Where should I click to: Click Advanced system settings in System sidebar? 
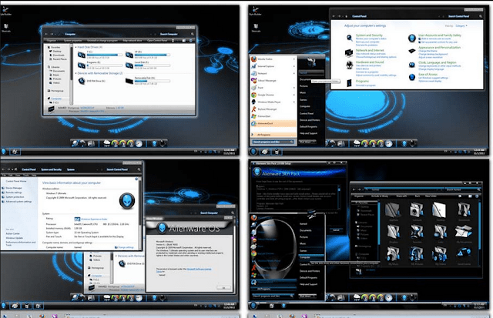pyautogui.click(x=18, y=202)
